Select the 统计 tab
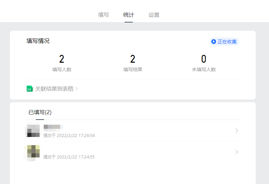The image size is (269, 184). coord(129,15)
